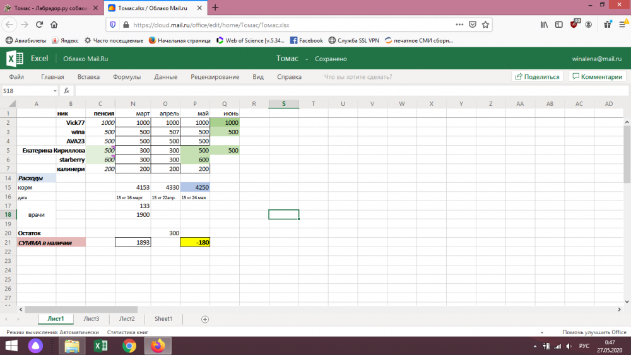Click the Excel logo icon in the header
The image size is (631, 355).
click(15, 59)
